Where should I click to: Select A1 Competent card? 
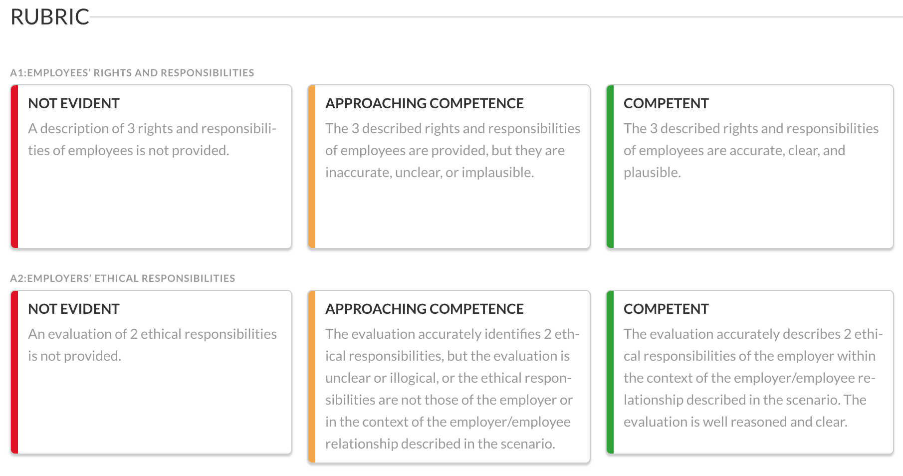click(x=749, y=167)
